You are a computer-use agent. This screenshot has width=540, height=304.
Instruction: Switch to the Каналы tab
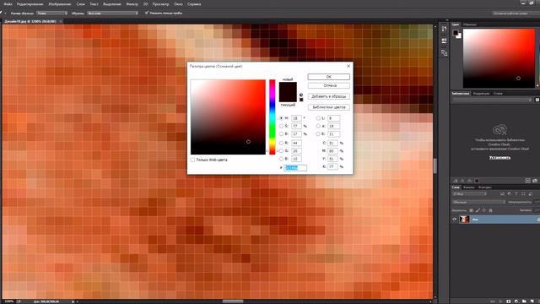pyautogui.click(x=469, y=187)
